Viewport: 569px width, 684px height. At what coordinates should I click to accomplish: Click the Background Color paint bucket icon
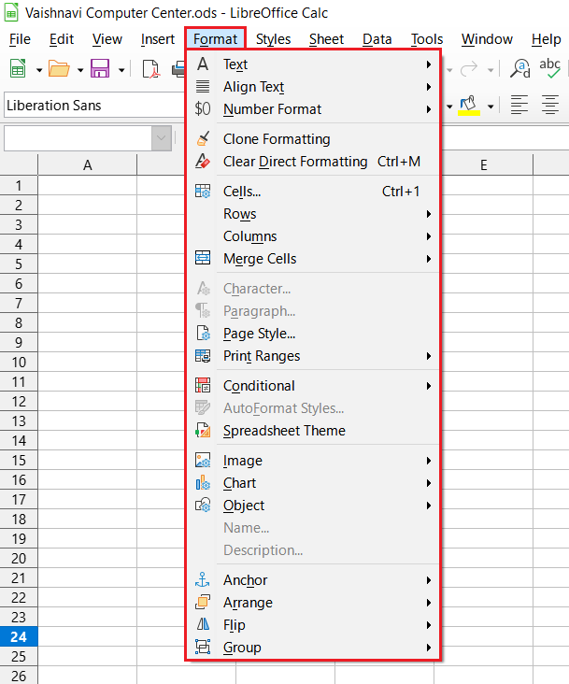[469, 106]
